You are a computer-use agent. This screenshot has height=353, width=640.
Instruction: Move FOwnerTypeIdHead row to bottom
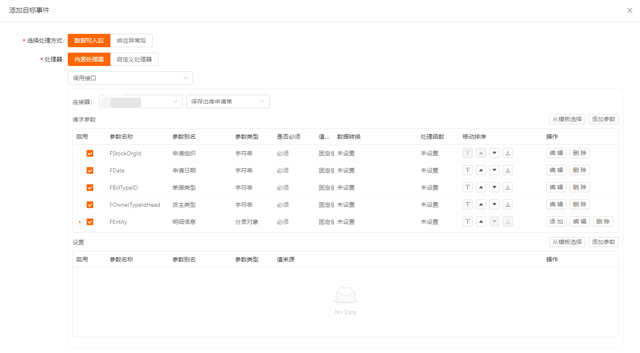(x=508, y=205)
